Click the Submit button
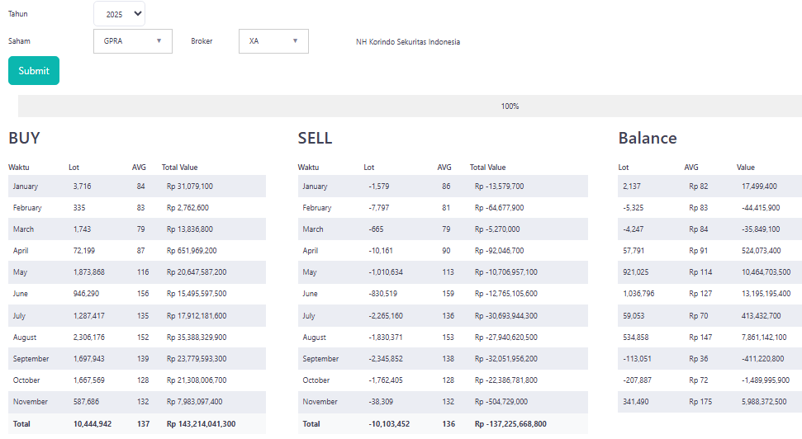This screenshot has width=802, height=439. click(34, 71)
